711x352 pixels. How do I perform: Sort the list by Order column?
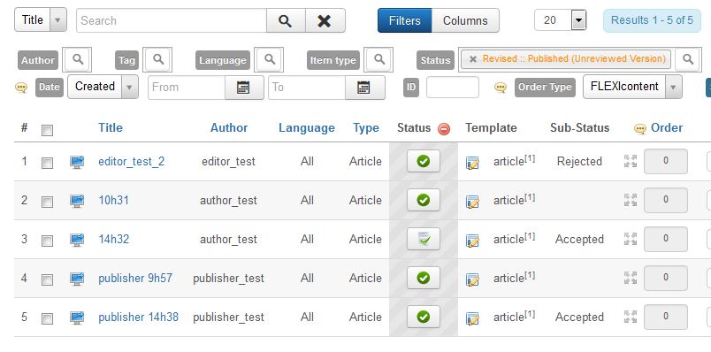tap(667, 128)
